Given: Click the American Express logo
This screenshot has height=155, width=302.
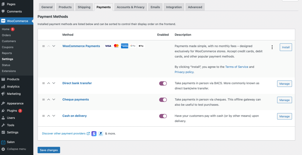Looking at the screenshot, I should pyautogui.click(x=125, y=46).
